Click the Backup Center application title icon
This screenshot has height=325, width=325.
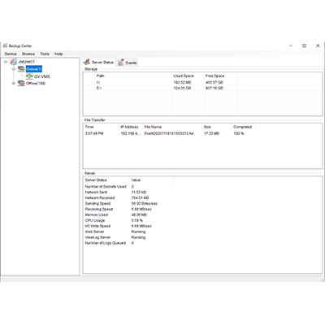pyautogui.click(x=5, y=45)
